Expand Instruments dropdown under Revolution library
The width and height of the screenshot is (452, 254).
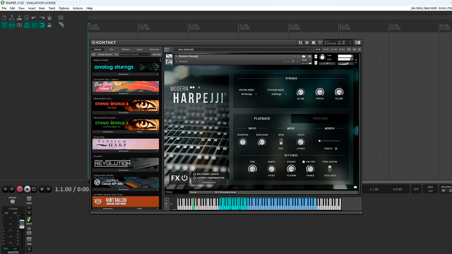[x=126, y=170]
